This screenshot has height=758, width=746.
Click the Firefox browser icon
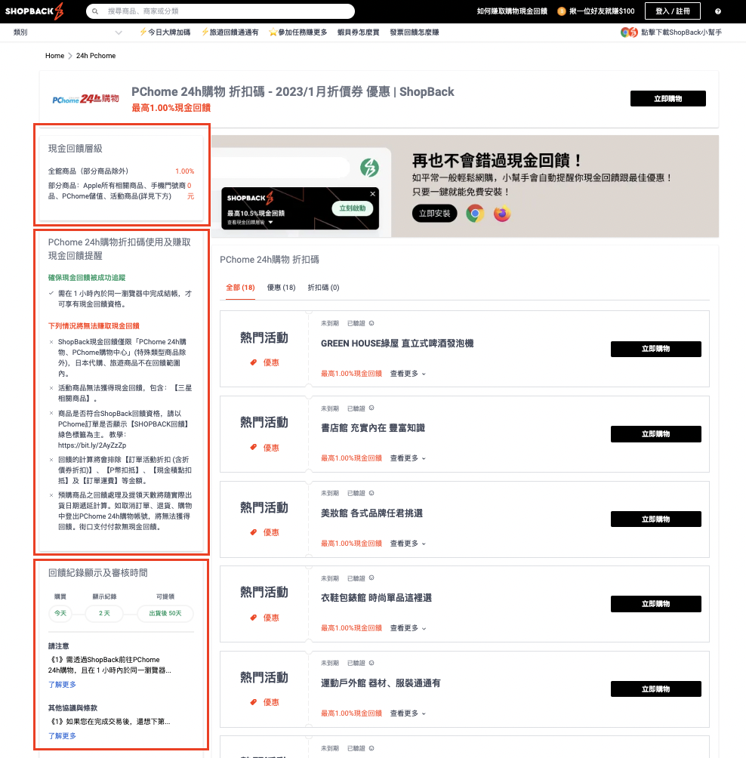[x=502, y=213]
